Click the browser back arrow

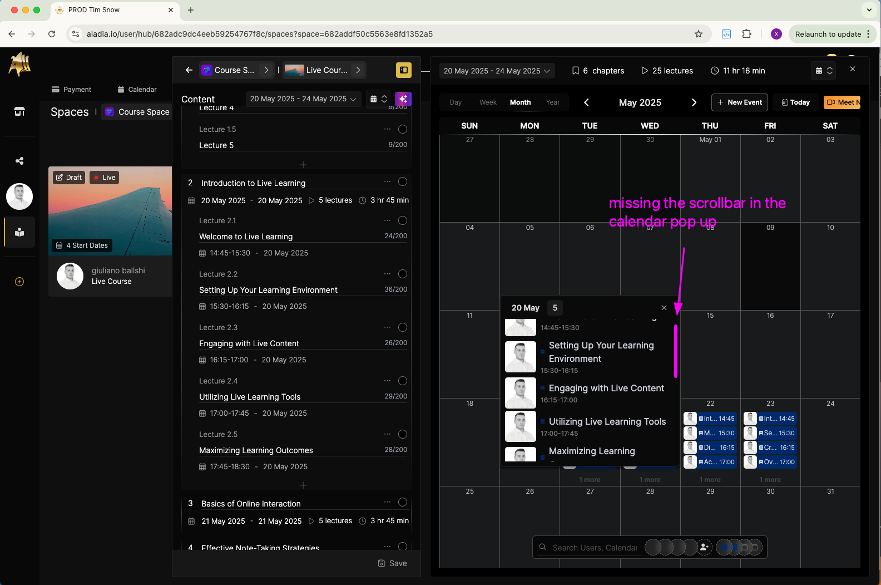point(12,34)
